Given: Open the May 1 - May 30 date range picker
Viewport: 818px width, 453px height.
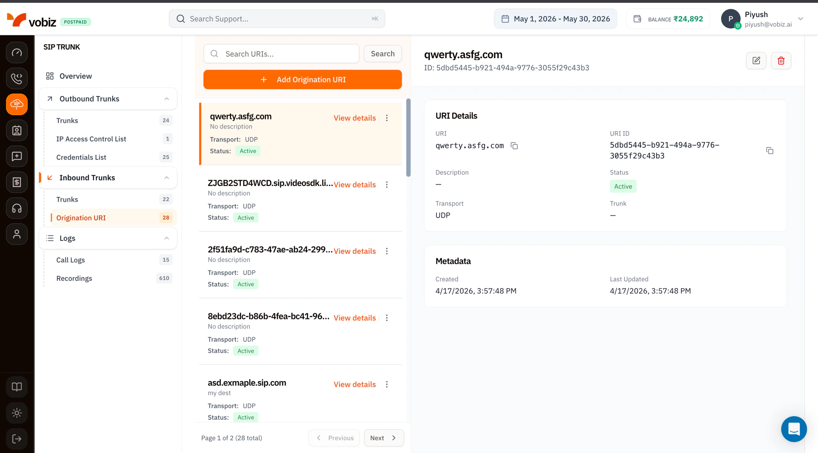Looking at the screenshot, I should (555, 19).
